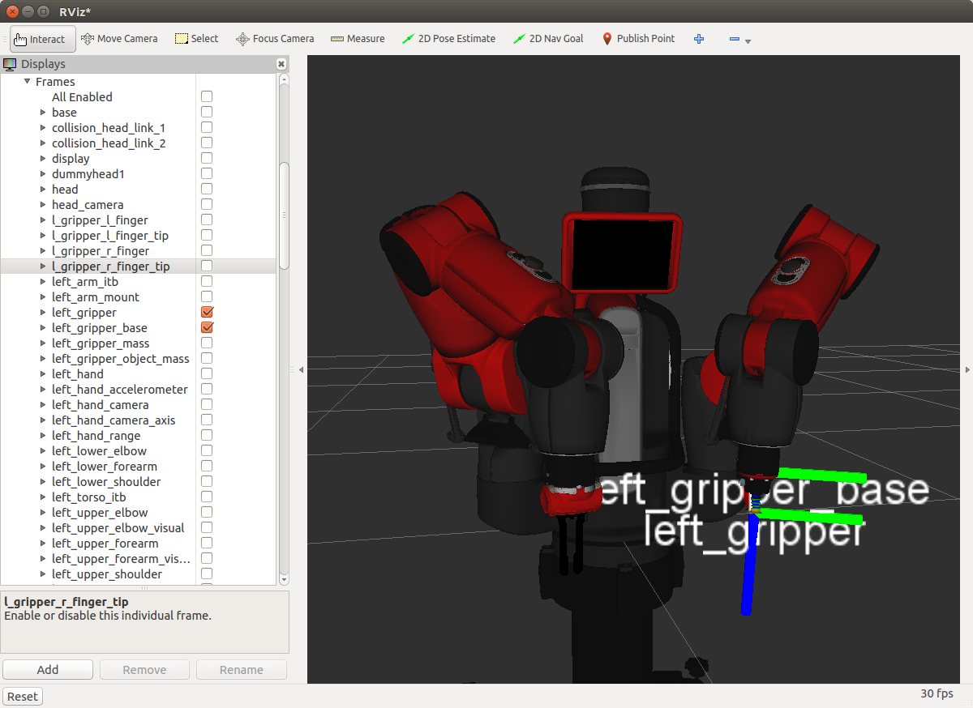
Task: Expand the left_arm_mount frame node
Action: [x=43, y=296]
